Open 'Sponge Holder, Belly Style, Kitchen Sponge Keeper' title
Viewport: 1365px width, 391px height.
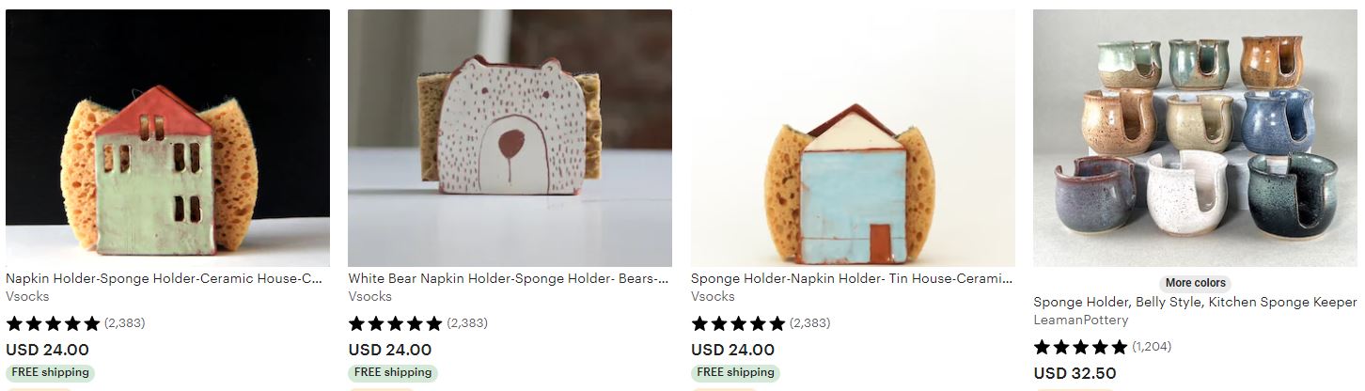click(1195, 302)
